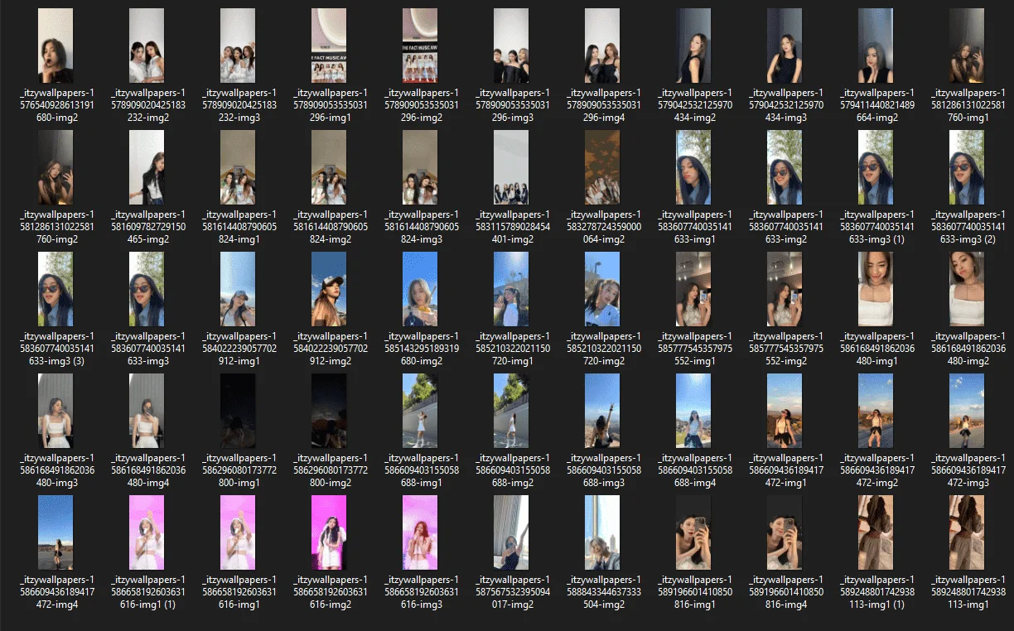Select pink thumbnail 1586658192603631616-img1 (1)
Image resolution: width=1014 pixels, height=631 pixels.
pos(147,533)
